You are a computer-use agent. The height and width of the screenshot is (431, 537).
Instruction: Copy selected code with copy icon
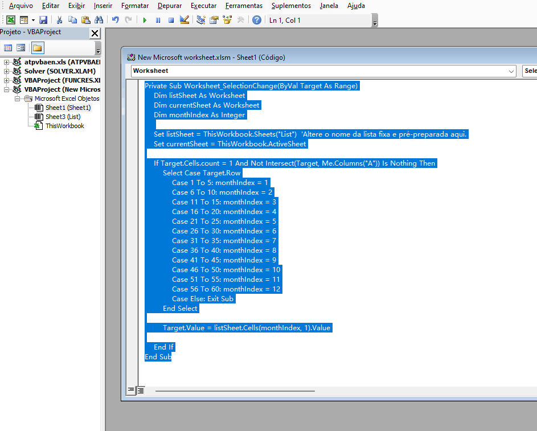pyautogui.click(x=72, y=20)
